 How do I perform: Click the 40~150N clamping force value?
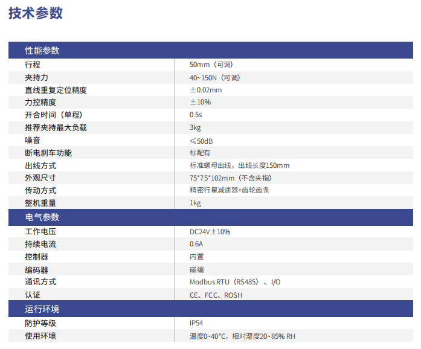(214, 77)
